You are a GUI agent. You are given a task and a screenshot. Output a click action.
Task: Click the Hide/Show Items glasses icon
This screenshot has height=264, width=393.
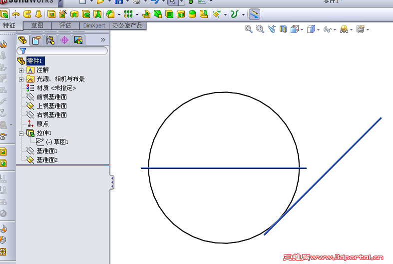[x=327, y=29]
